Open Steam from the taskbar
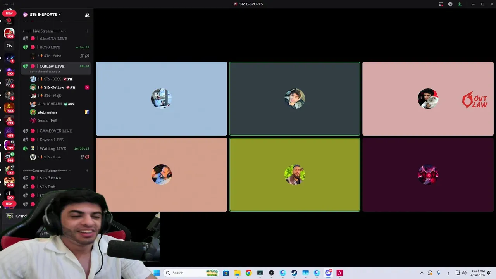Image resolution: width=496 pixels, height=279 pixels. (294, 273)
